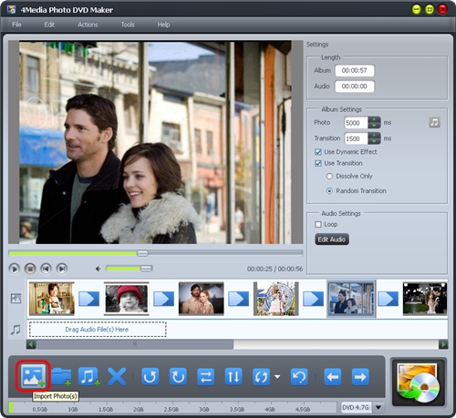Screen dimensions: 456x418
Task: Open the dropdown arrow beside circular arrows icon
Action: tap(277, 377)
